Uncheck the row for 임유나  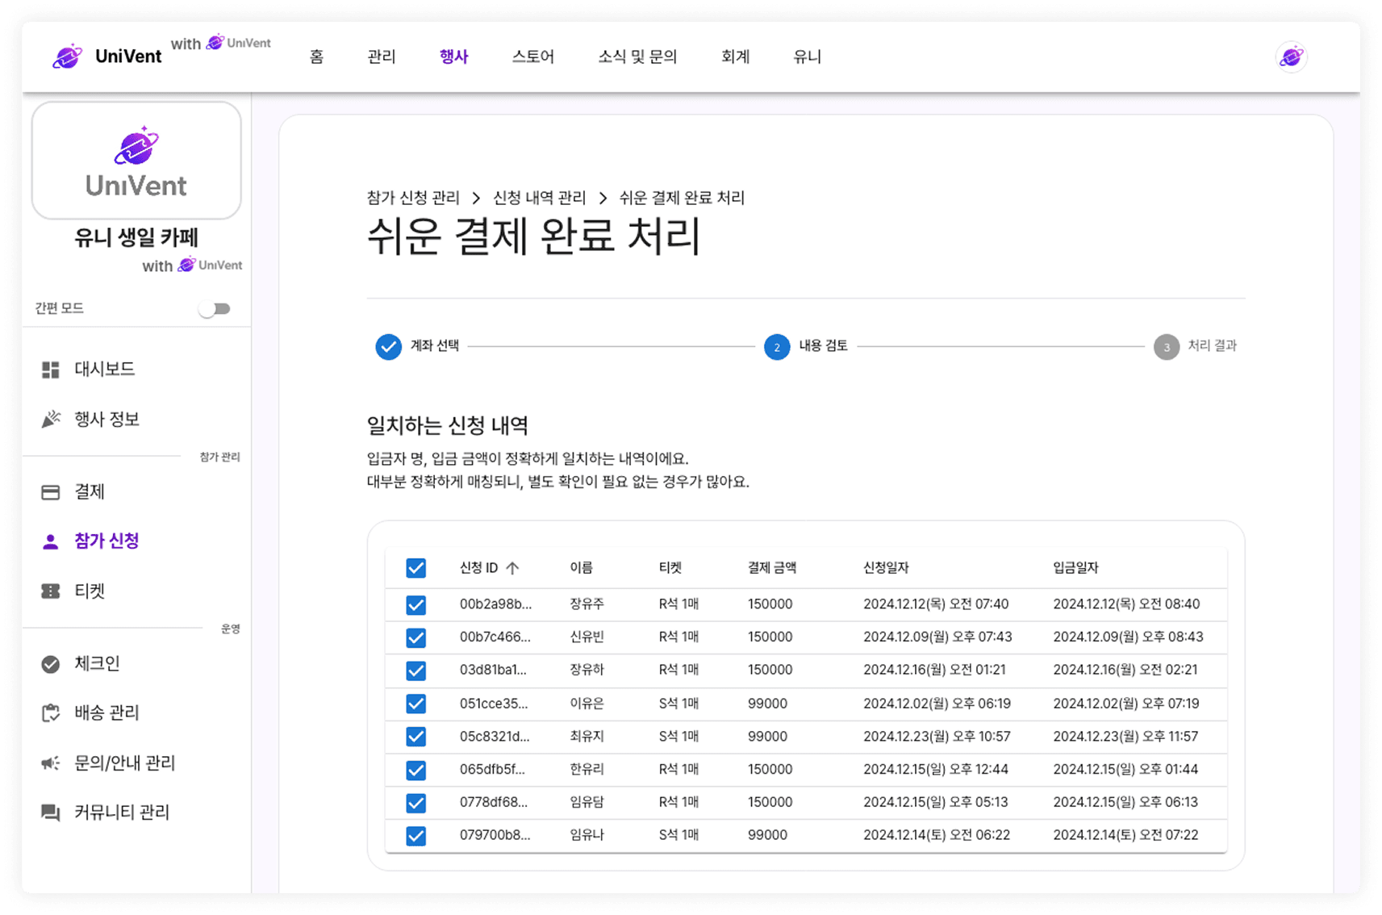[x=415, y=836]
